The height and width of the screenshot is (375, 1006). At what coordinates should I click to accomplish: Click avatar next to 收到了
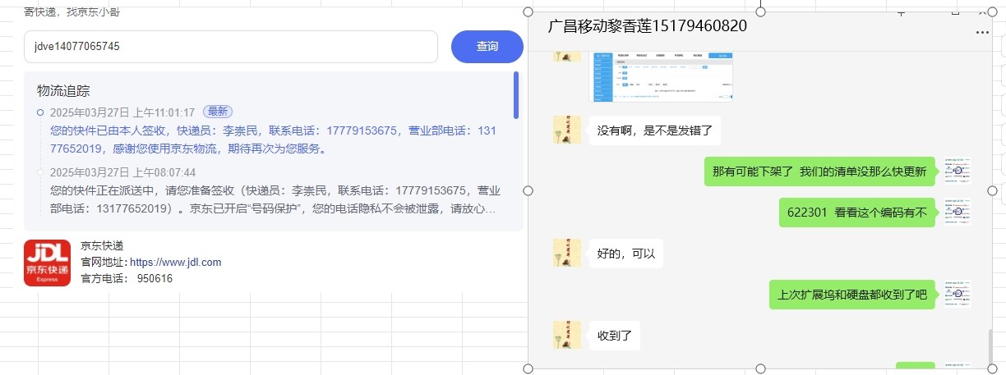point(567,335)
